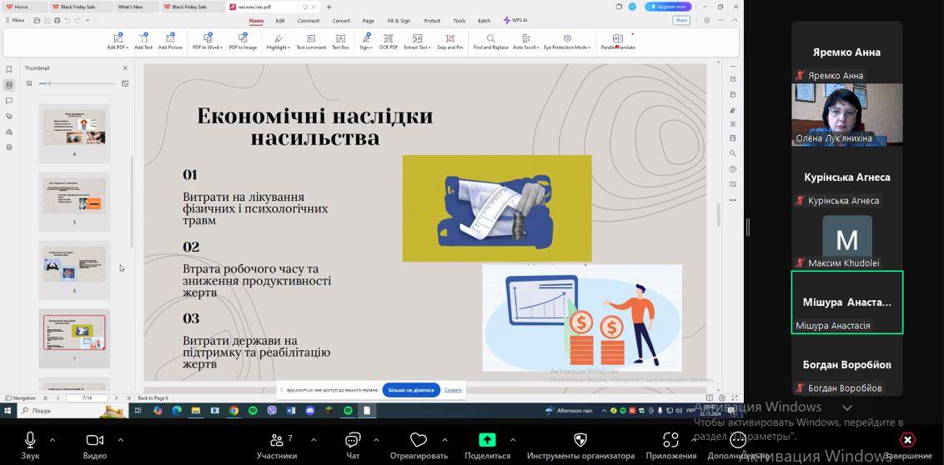944x465 pixels.
Task: Open Find and Replace
Action: tap(490, 42)
